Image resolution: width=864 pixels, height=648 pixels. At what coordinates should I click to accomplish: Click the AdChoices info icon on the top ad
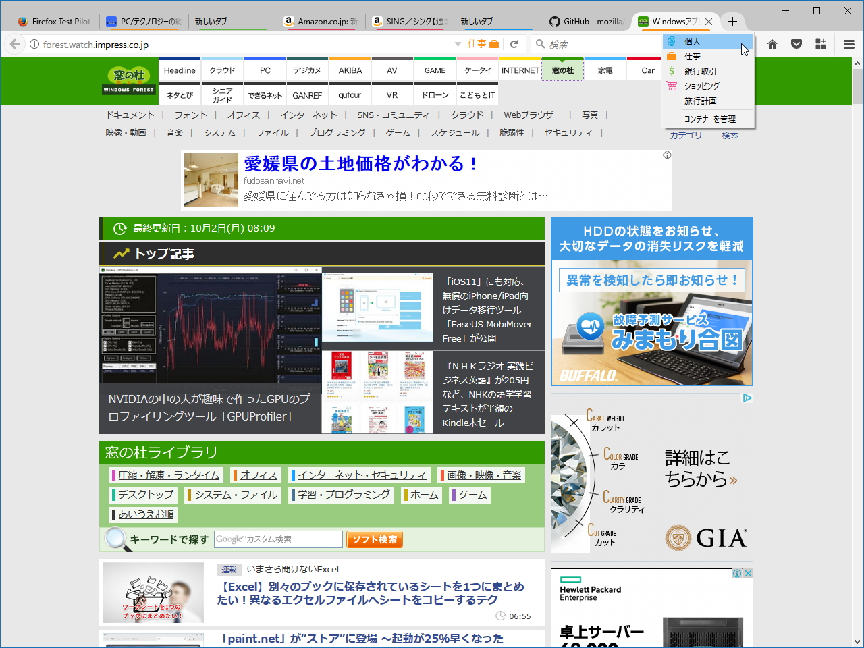coord(667,155)
